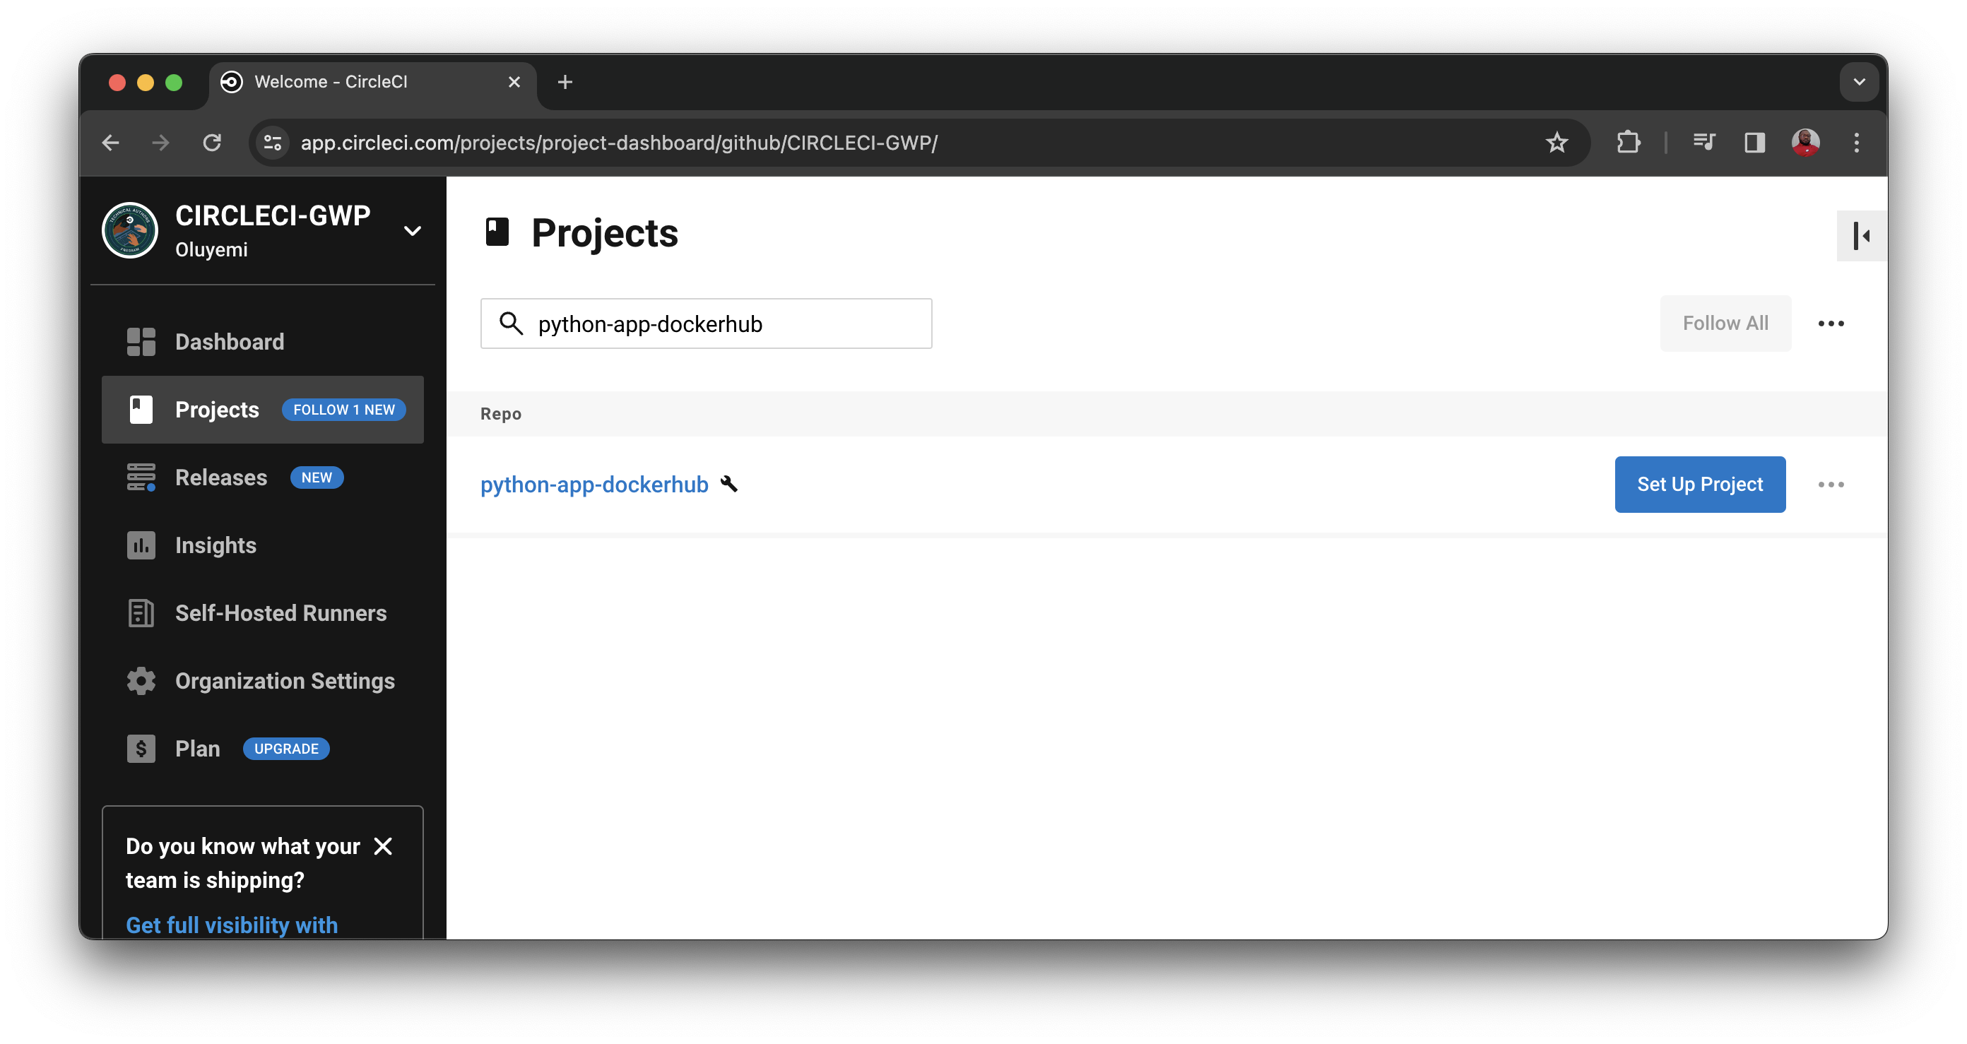Click the wrench icon beside python-app-dockerhub
Viewport: 1967px width, 1044px height.
point(730,485)
